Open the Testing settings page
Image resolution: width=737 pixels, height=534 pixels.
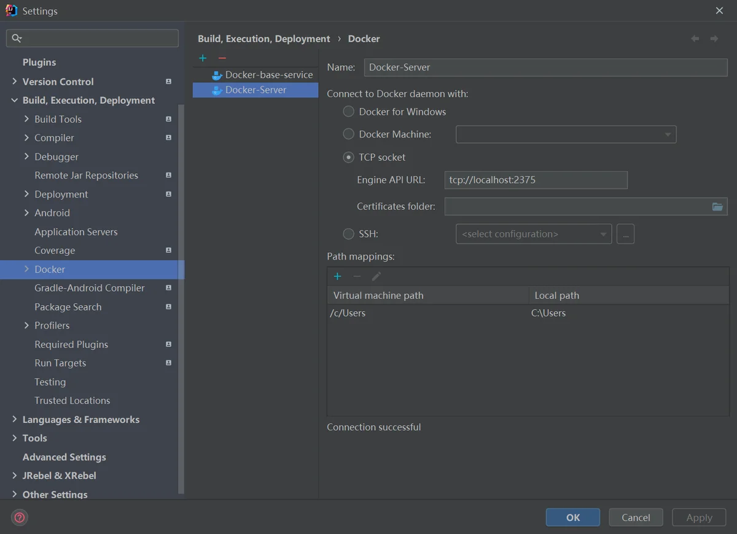[50, 382]
